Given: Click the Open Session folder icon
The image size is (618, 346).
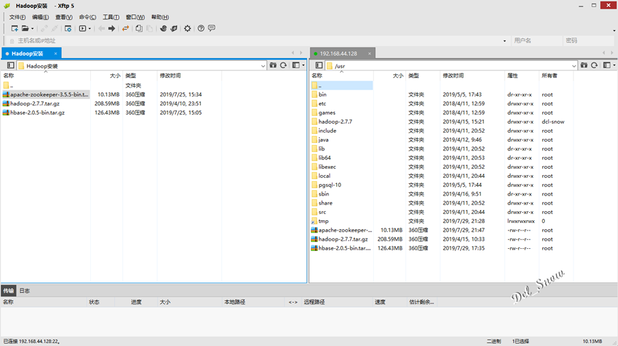Looking at the screenshot, I should point(25,28).
